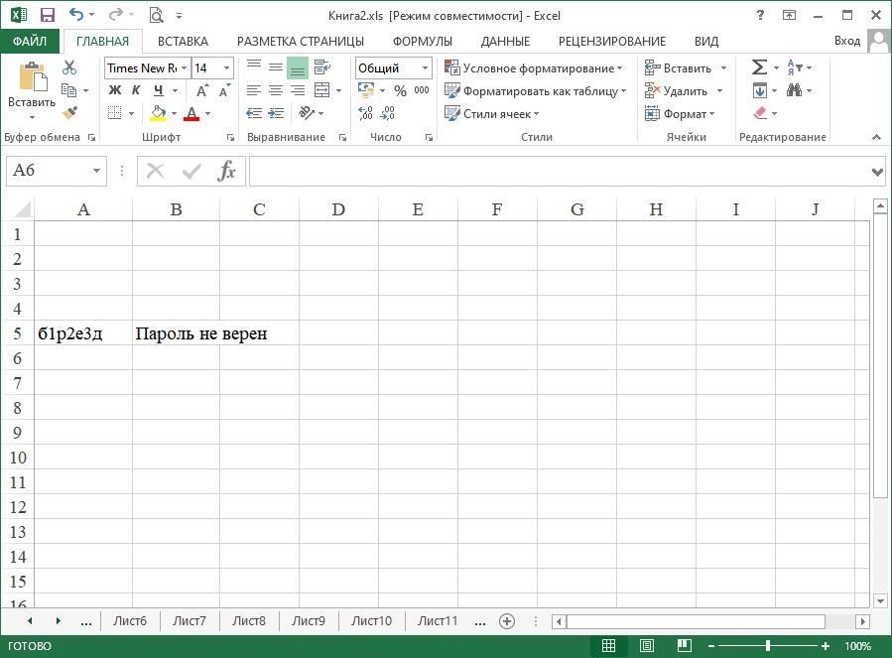This screenshot has height=658, width=892.
Task: Click the red font color button
Action: 191,113
